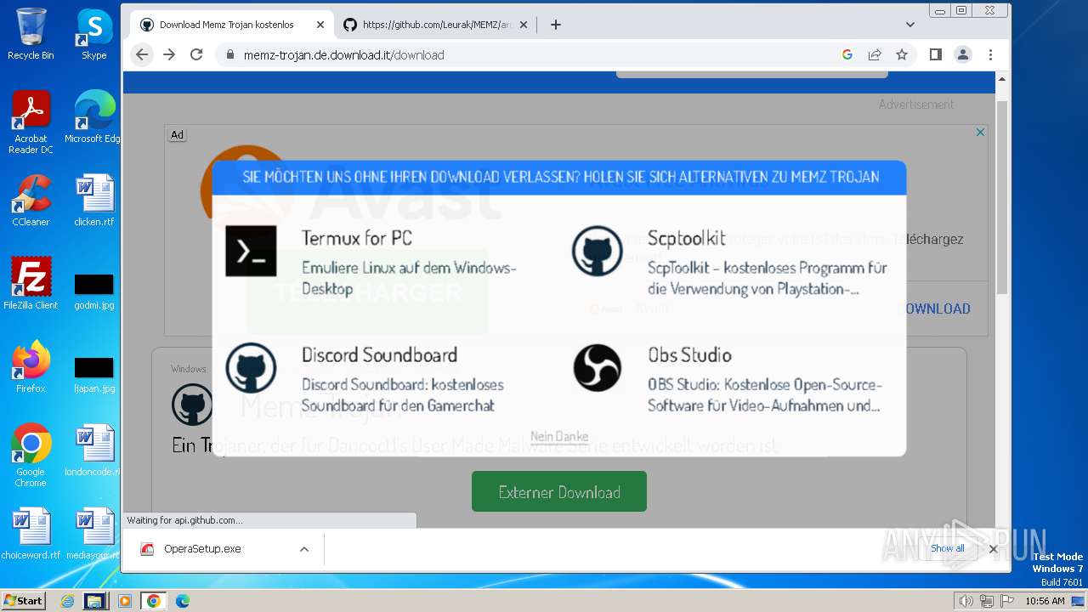Screen dimensions: 1088x612
Task: Click Action Center flag tray icon
Action: click(x=1007, y=601)
